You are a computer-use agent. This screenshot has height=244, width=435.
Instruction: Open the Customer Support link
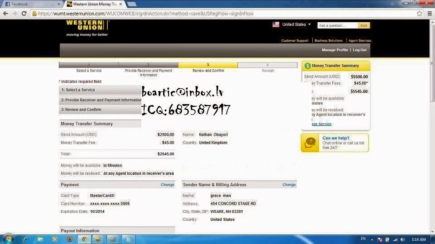click(x=295, y=40)
